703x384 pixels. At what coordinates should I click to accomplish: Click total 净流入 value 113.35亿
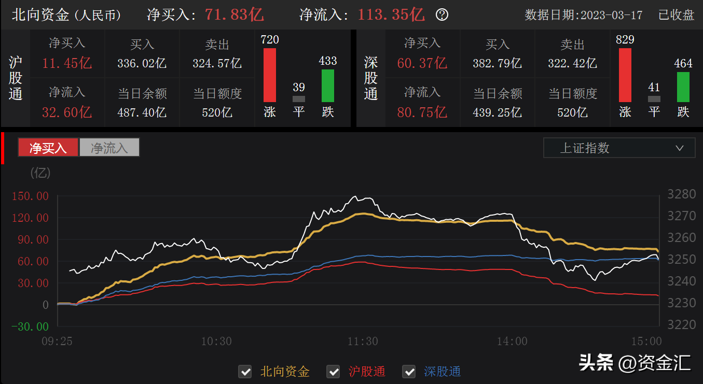[x=391, y=15]
